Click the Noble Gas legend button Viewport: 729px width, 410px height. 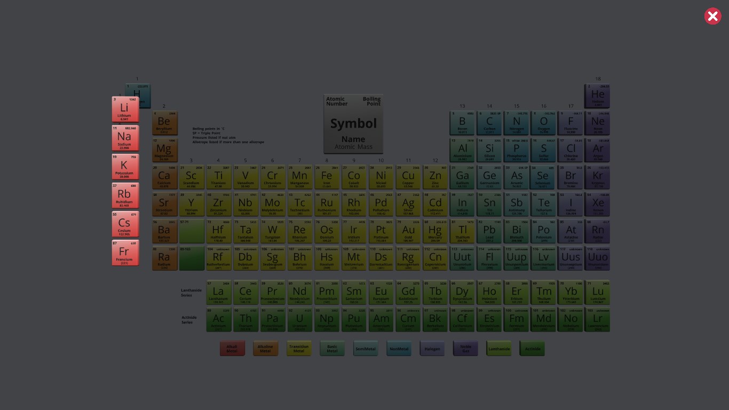(x=465, y=349)
